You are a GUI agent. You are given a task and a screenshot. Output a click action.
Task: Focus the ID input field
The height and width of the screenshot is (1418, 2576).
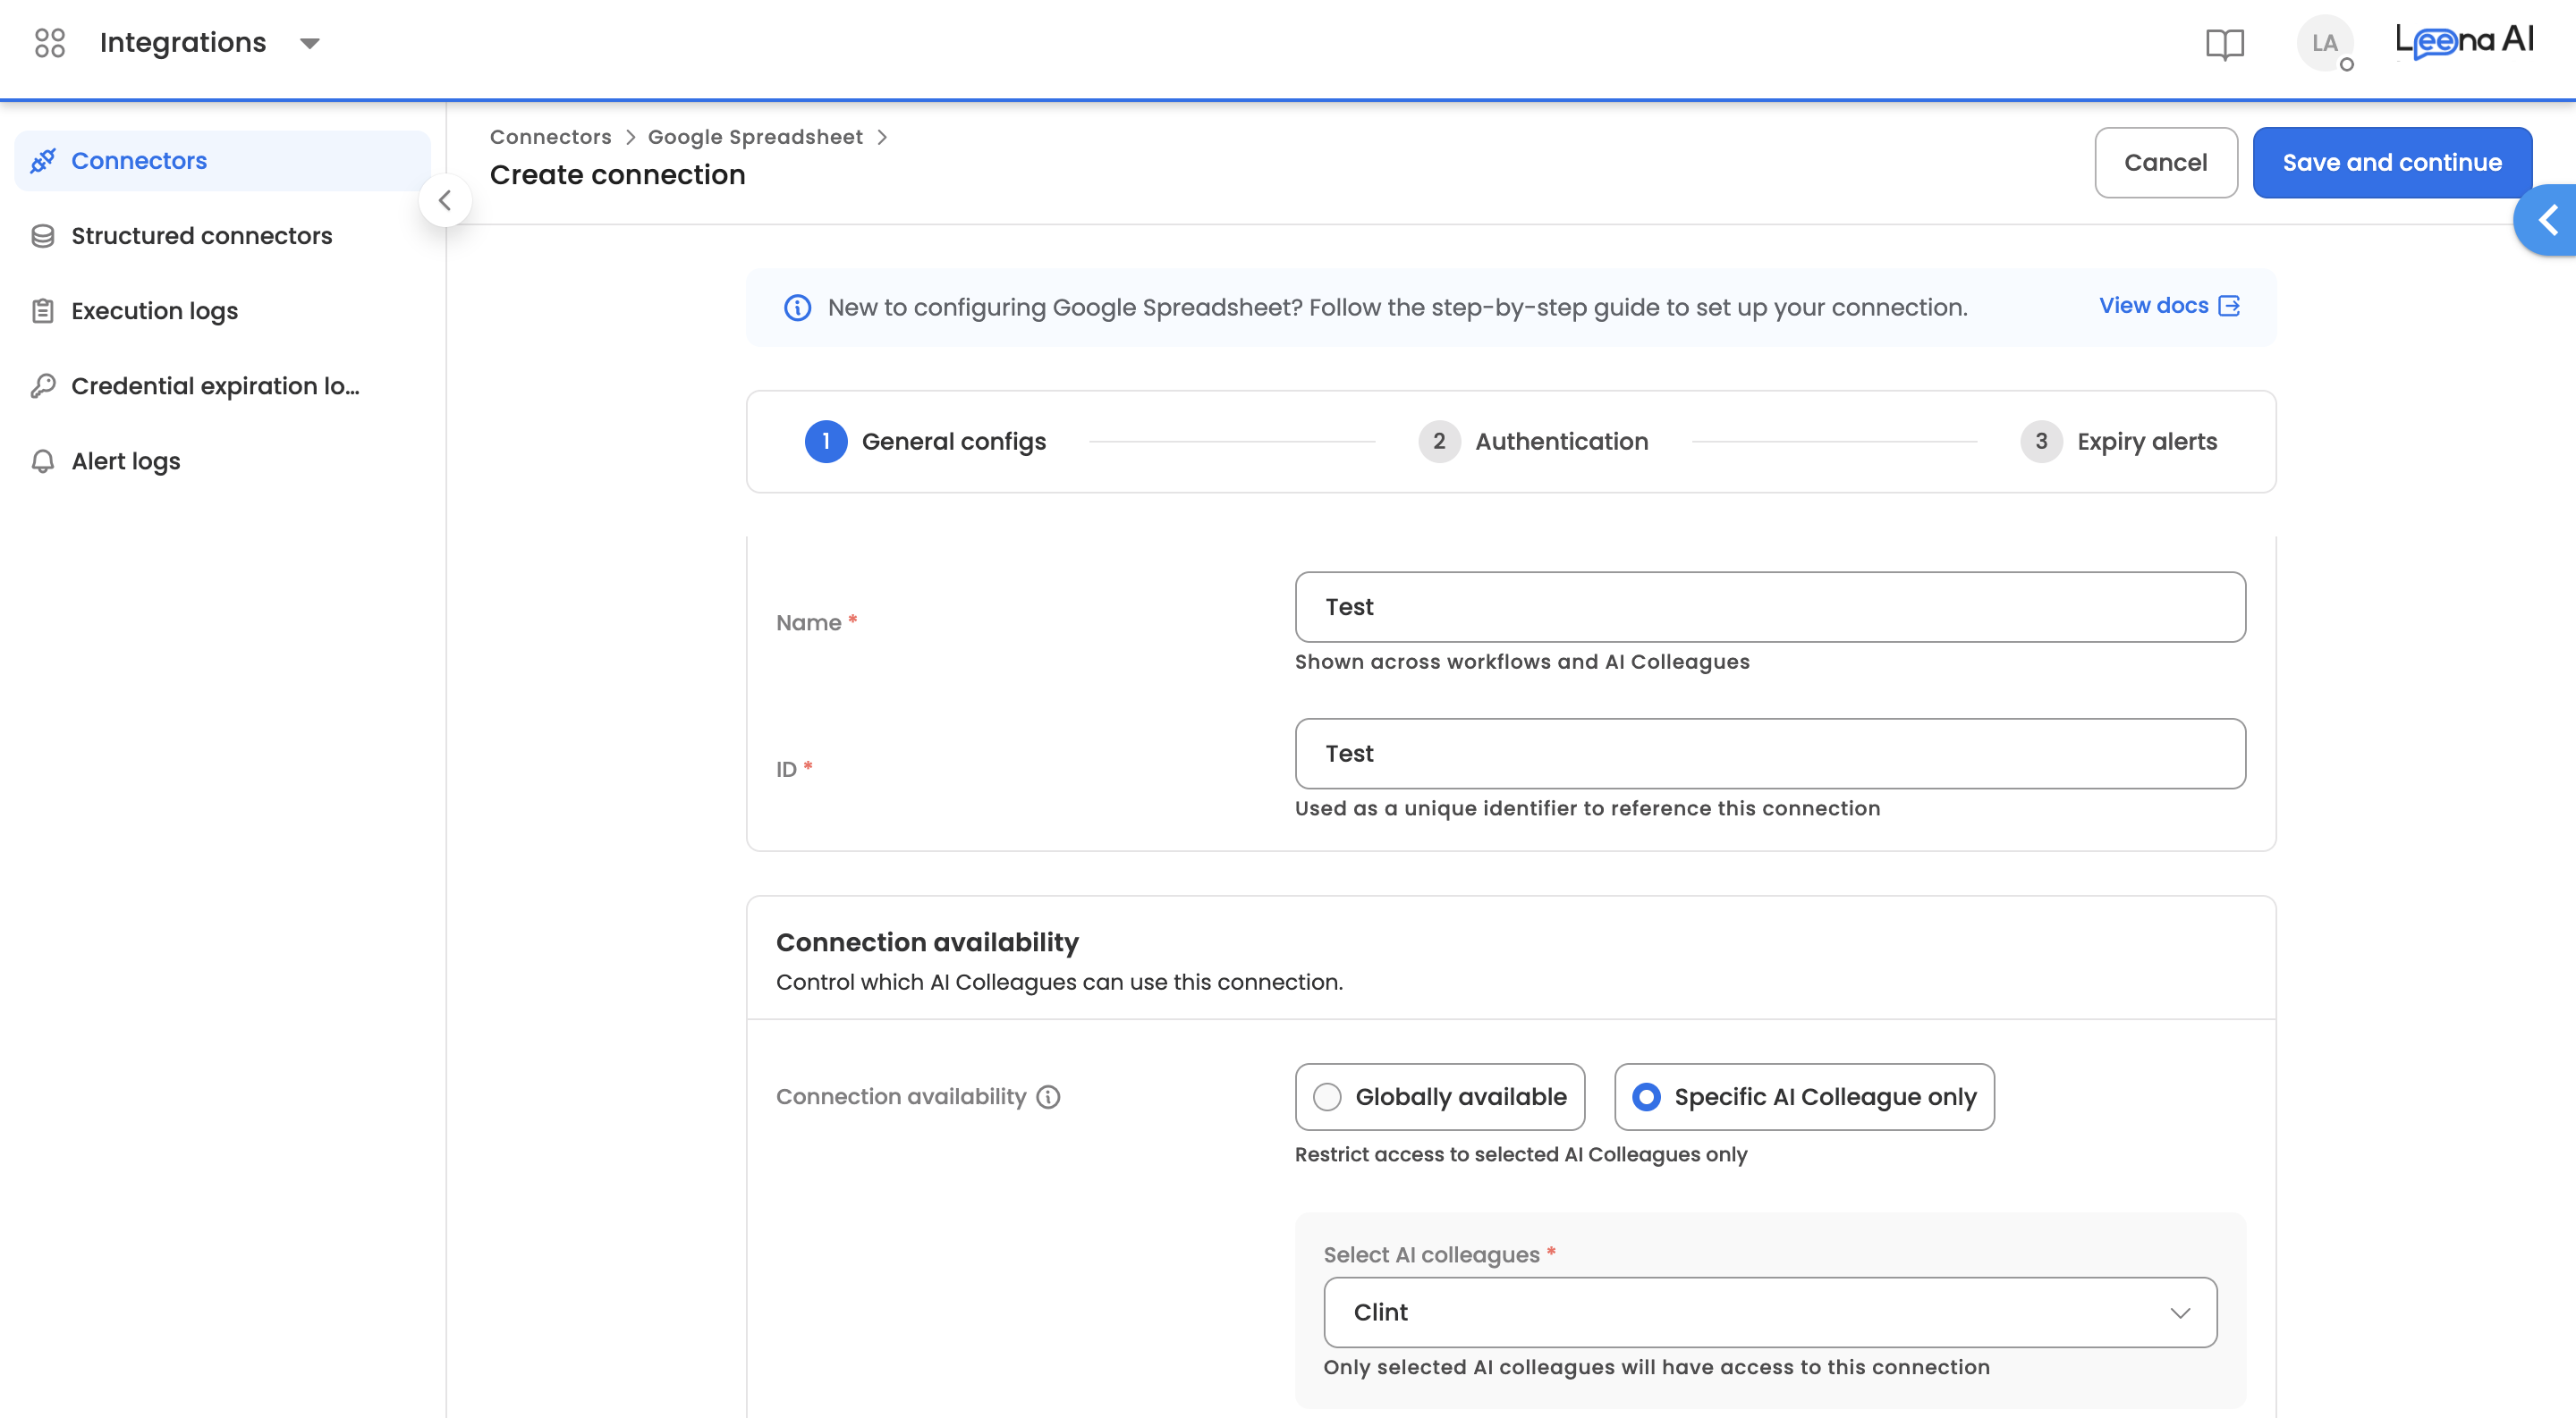point(1770,754)
